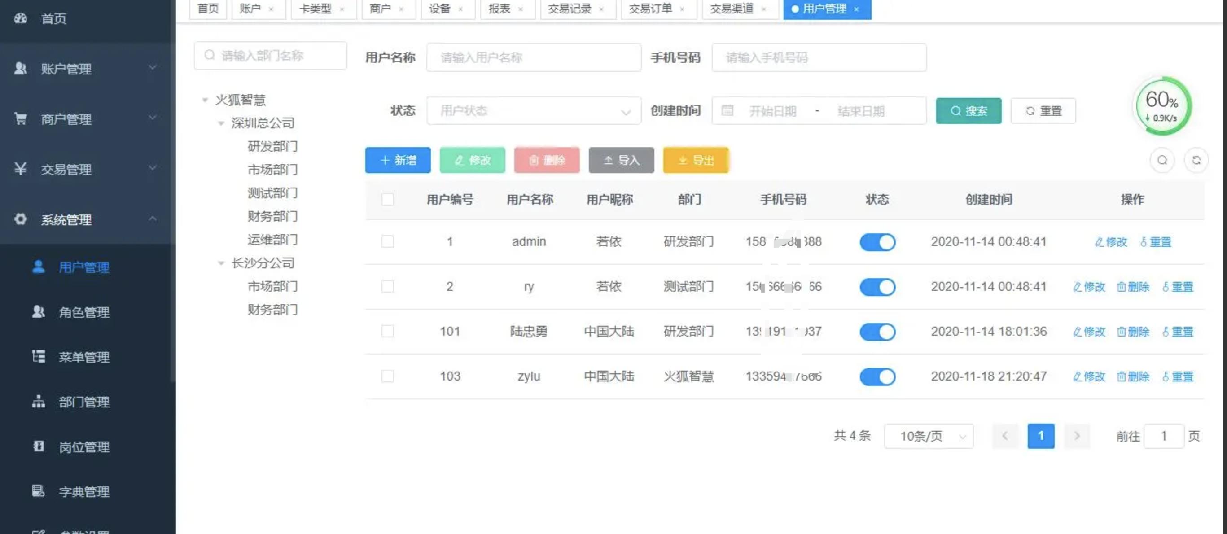The width and height of the screenshot is (1227, 534).
Task: Disable the status switch for user admin
Action: [877, 242]
